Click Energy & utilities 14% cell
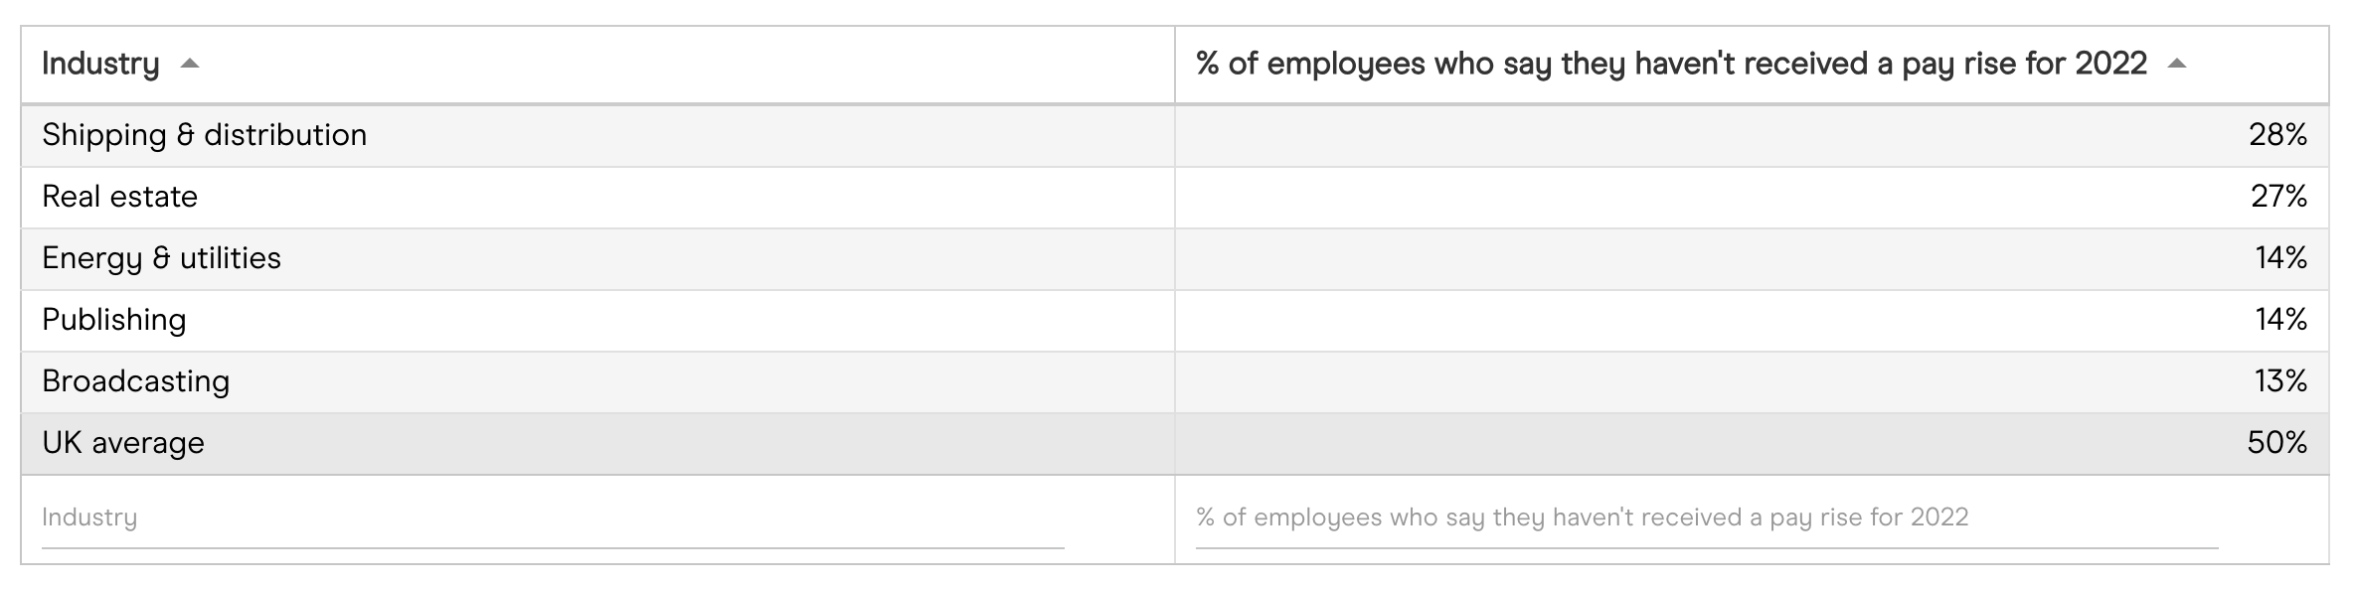2356x590 pixels. point(2280,258)
